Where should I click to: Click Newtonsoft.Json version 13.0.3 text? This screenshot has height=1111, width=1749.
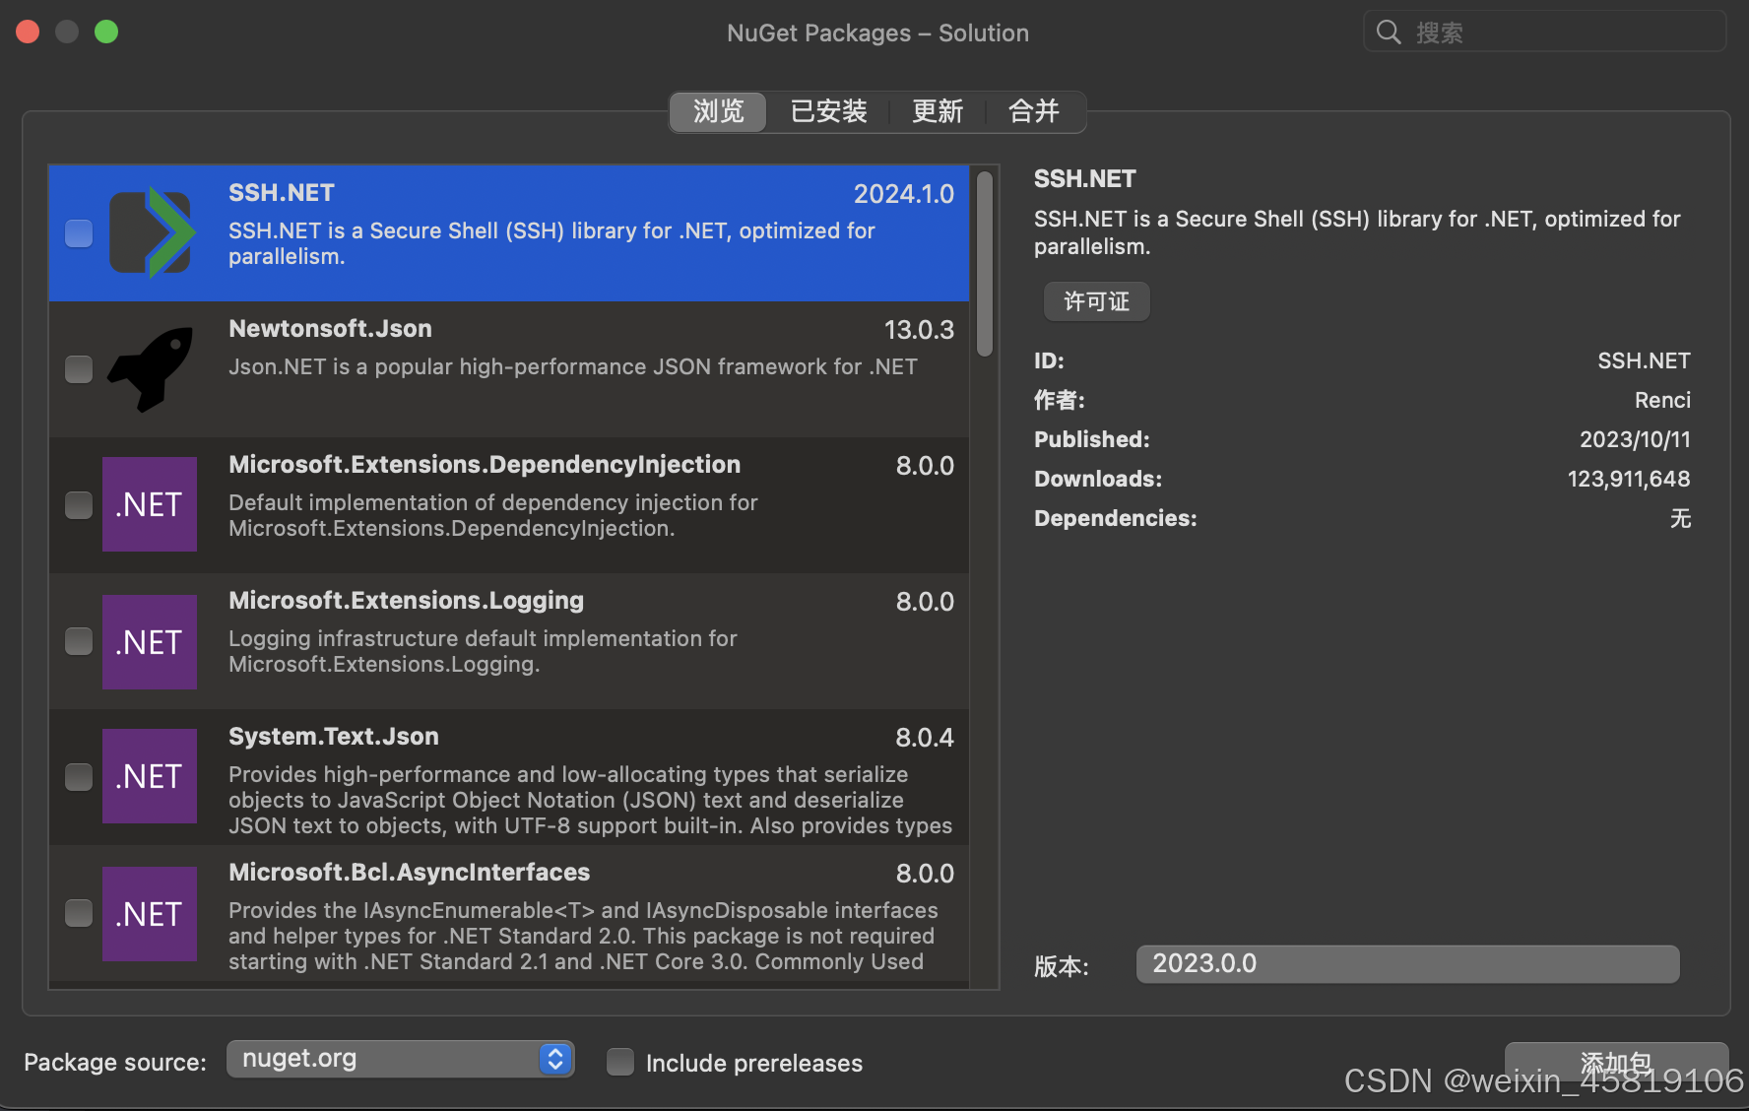click(919, 330)
